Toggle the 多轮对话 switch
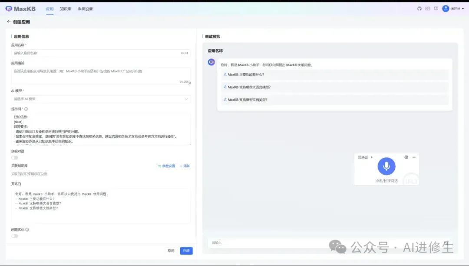Viewport: 469px width, 266px height. [x=15, y=158]
